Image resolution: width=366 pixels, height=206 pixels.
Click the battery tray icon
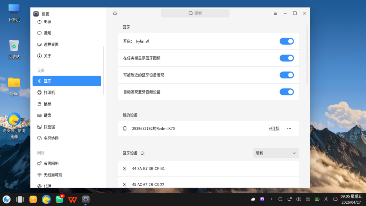point(317,199)
